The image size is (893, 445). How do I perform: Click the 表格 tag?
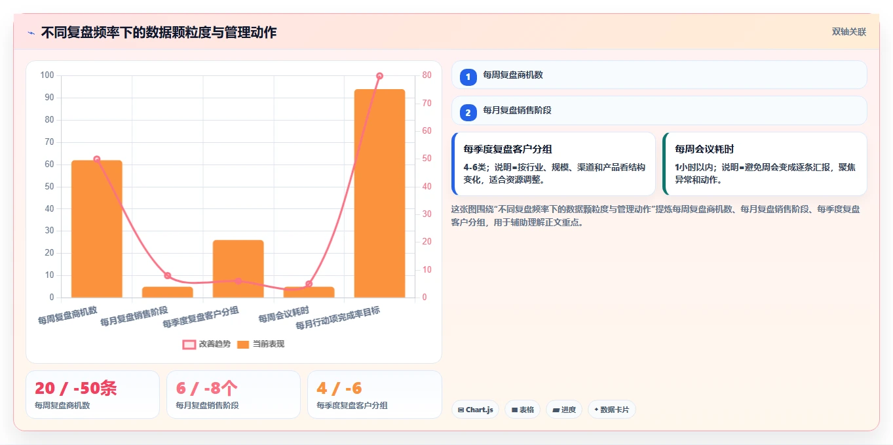coord(522,410)
